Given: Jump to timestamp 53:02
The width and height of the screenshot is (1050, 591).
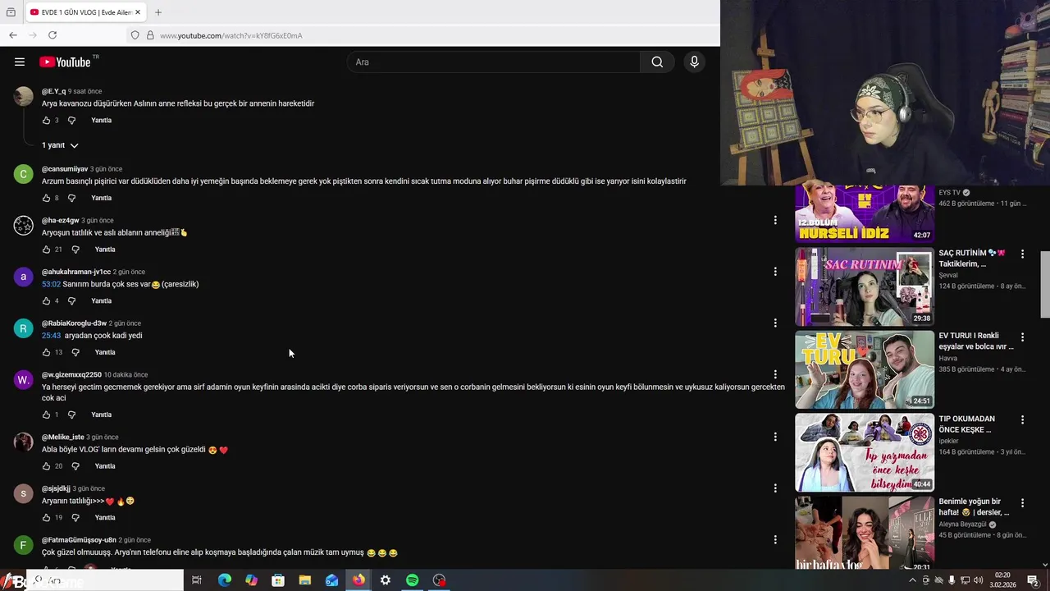Looking at the screenshot, I should 51,284.
